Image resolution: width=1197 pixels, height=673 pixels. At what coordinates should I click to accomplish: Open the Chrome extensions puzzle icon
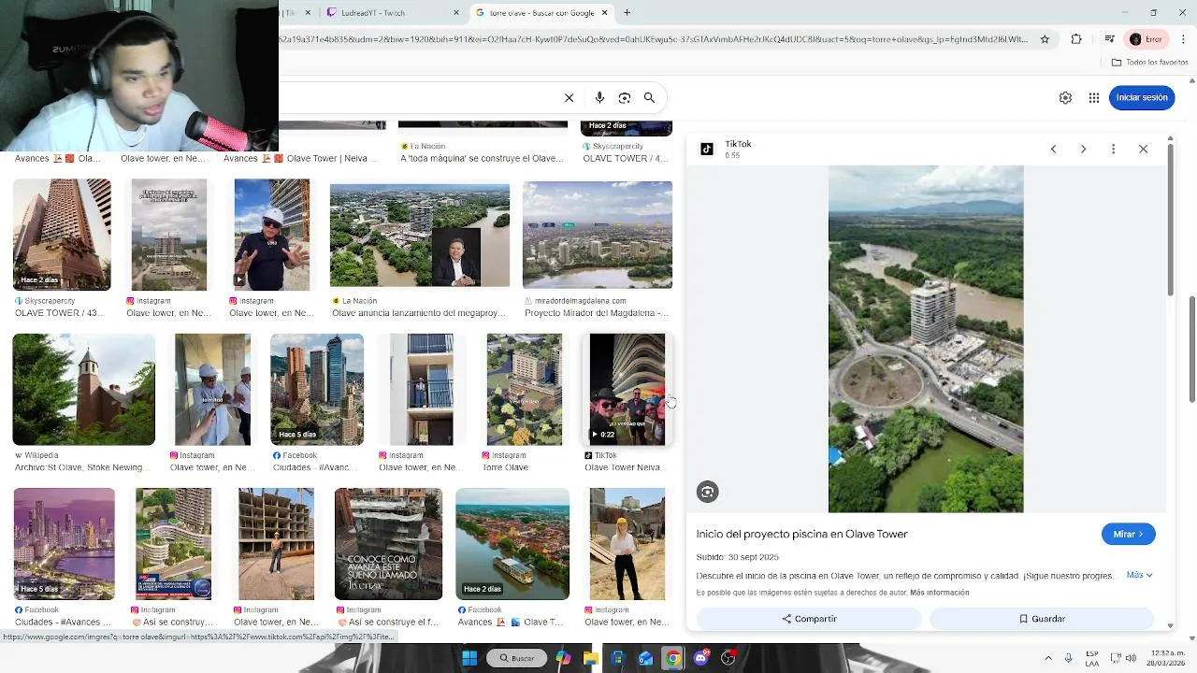point(1076,39)
